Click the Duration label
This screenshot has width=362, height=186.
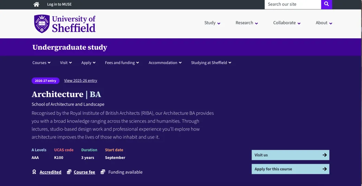click(x=89, y=150)
